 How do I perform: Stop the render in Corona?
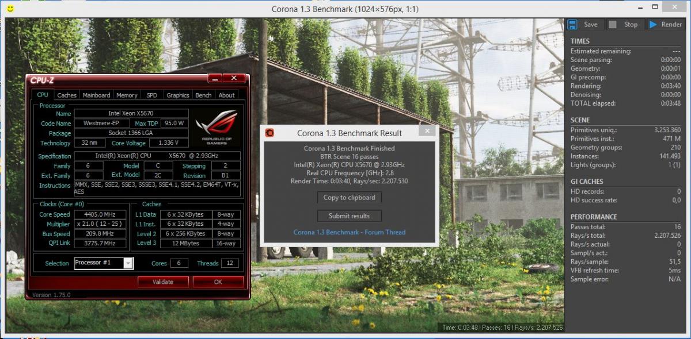(x=625, y=25)
